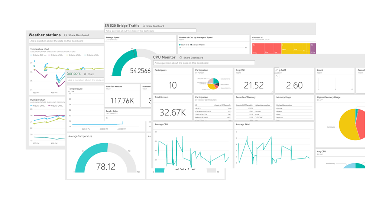Select the EKRAUSSP3W10 row in Participation table
The width and height of the screenshot is (389, 198).
coord(213,117)
